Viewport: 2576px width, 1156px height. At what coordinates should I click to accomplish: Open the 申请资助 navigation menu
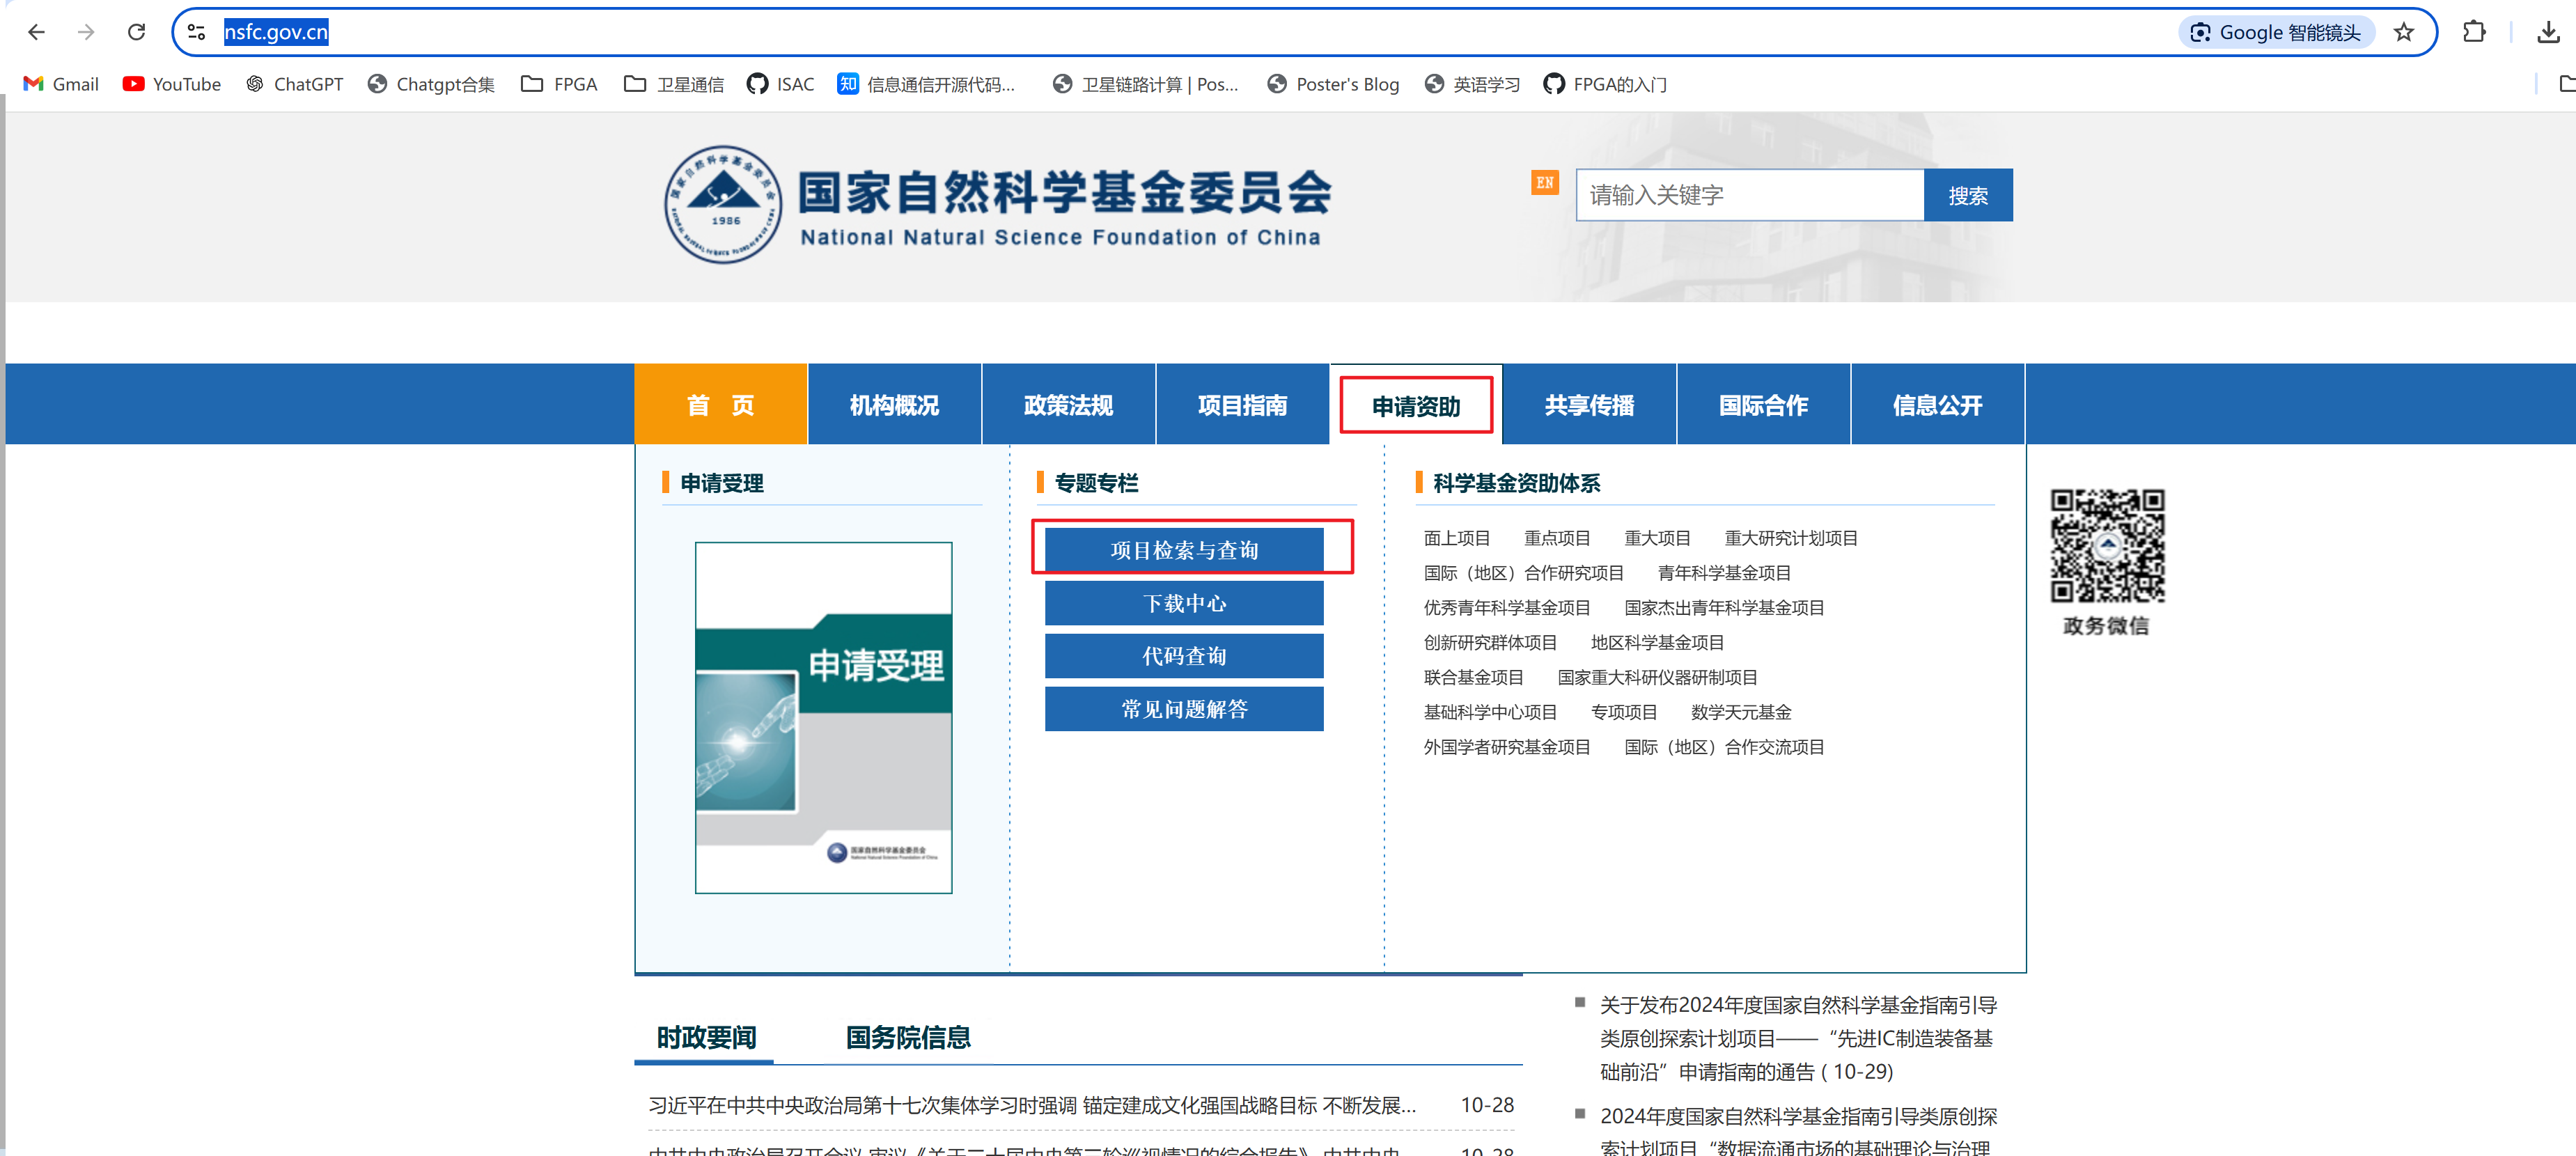(x=1415, y=405)
